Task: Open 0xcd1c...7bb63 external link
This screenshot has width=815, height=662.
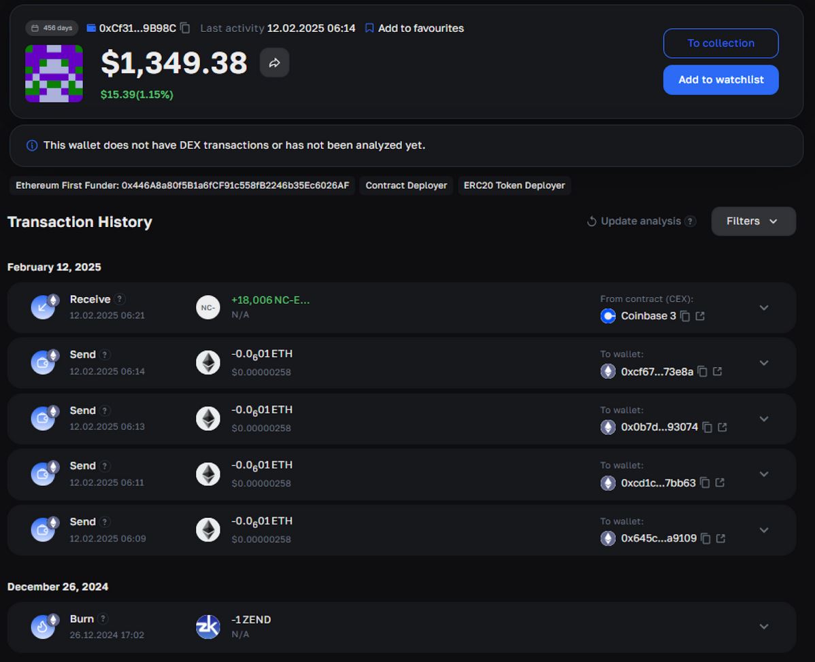Action: coord(720,483)
